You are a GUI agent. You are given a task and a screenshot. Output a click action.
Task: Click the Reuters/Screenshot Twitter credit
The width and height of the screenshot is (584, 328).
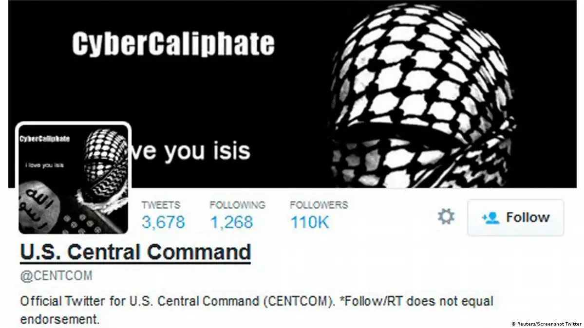coord(546,324)
